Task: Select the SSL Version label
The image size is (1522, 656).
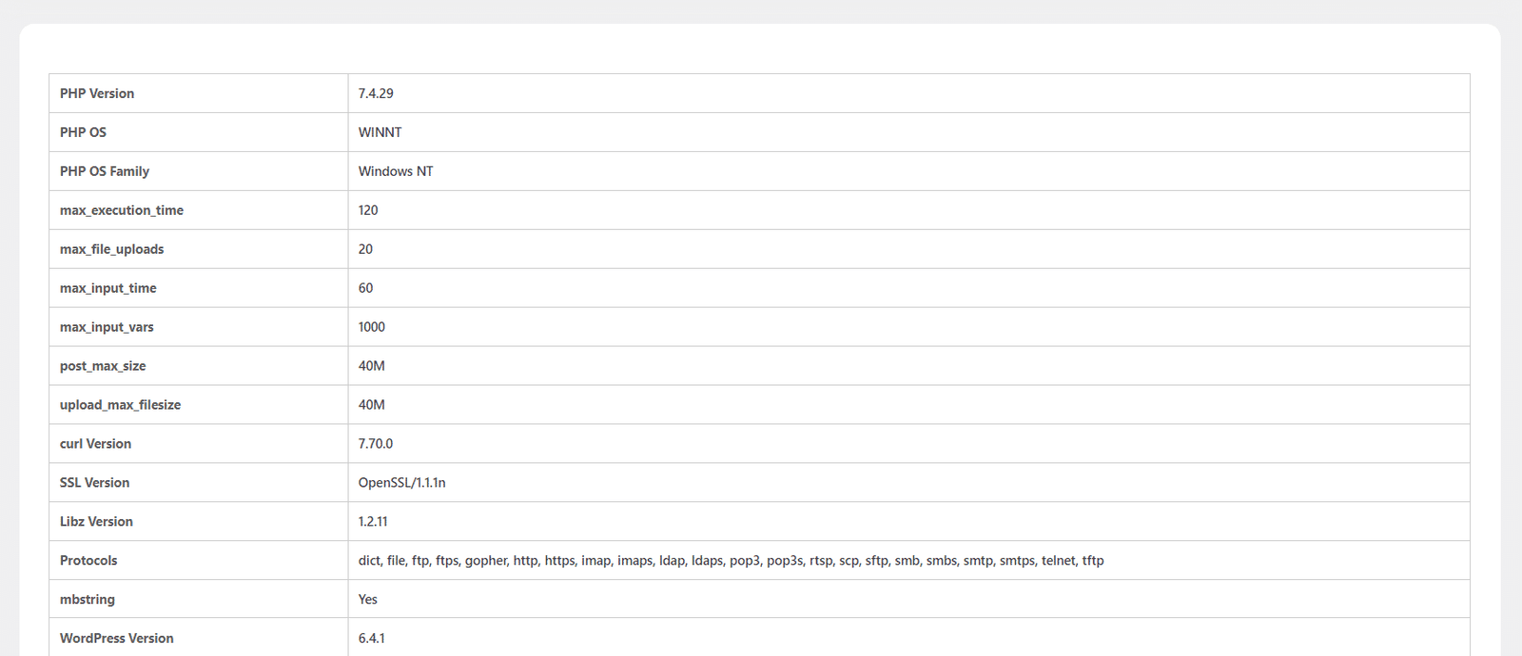Action: (x=94, y=483)
